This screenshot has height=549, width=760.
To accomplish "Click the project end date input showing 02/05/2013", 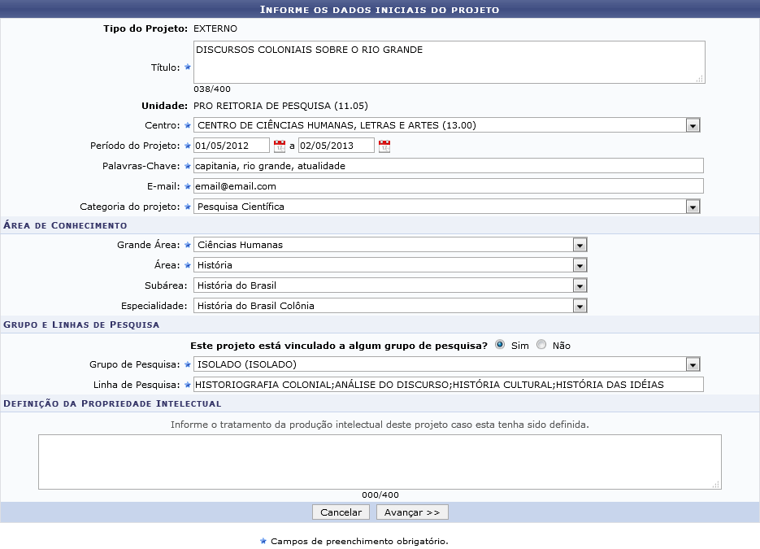I will click(x=337, y=145).
